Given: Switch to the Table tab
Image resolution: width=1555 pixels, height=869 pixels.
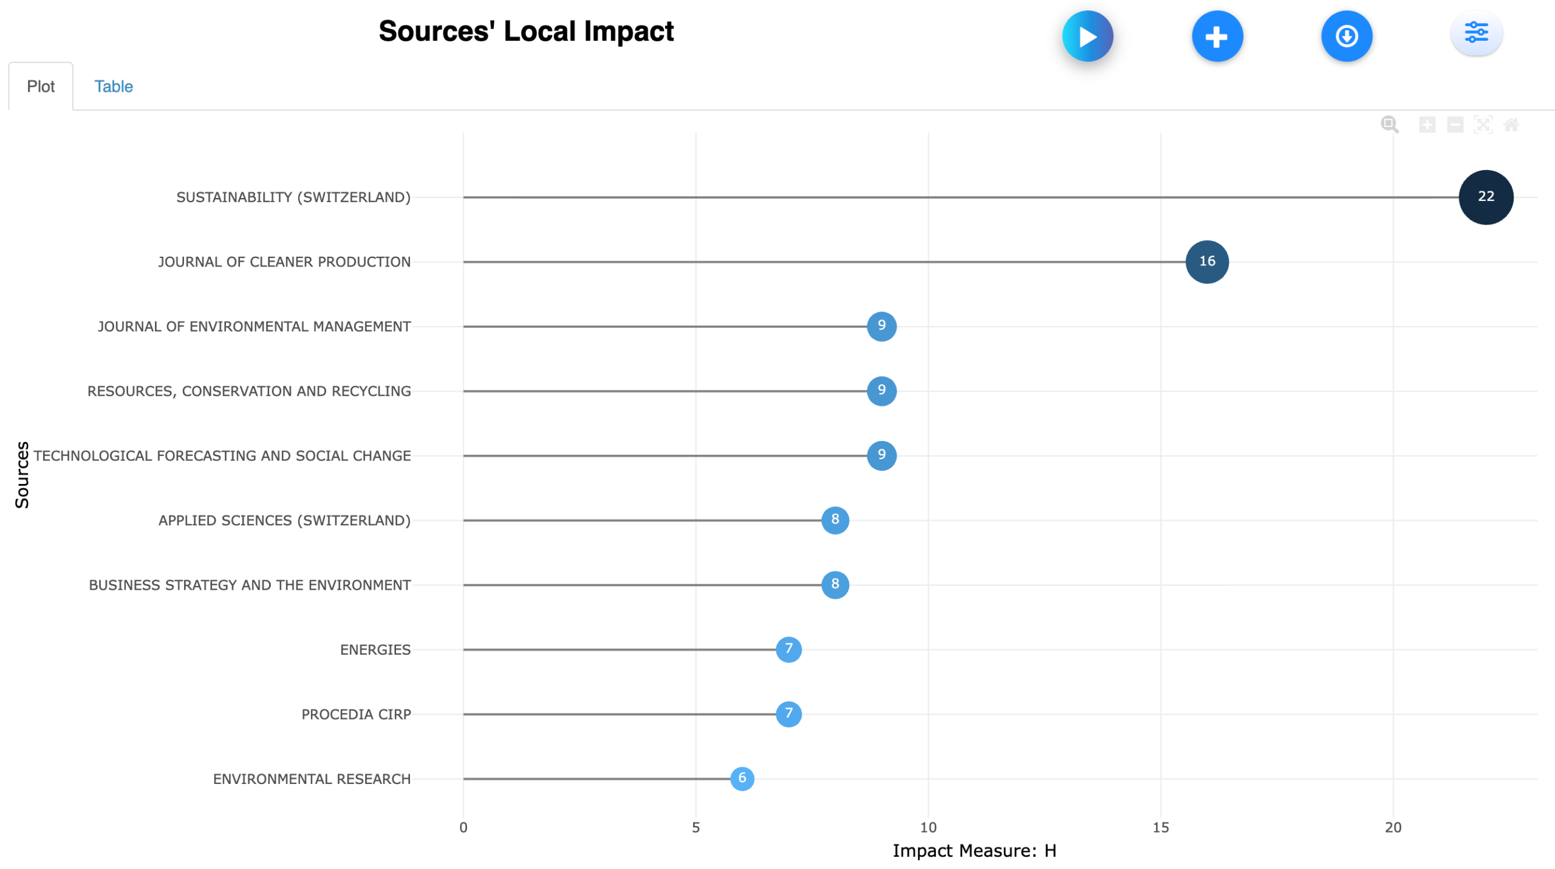Looking at the screenshot, I should tap(114, 87).
